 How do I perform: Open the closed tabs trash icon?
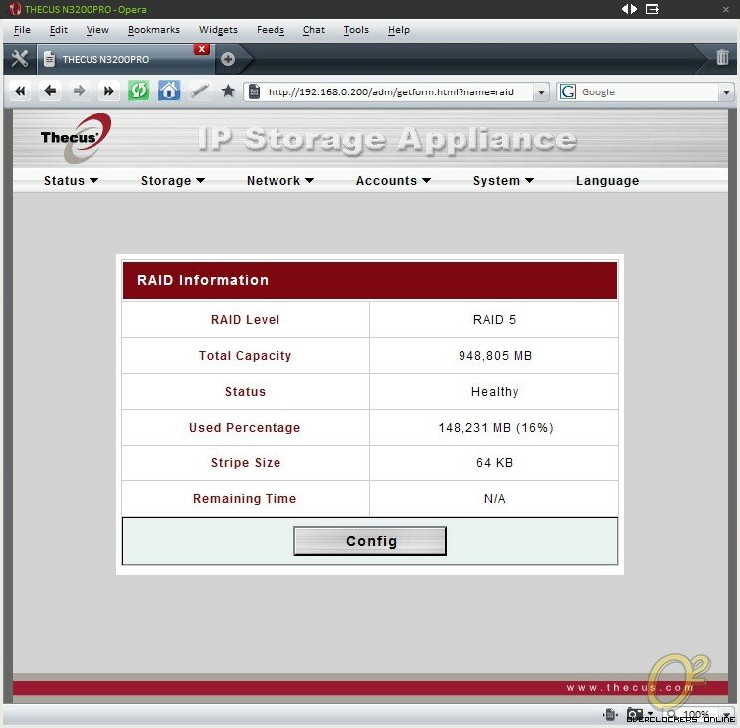click(722, 57)
